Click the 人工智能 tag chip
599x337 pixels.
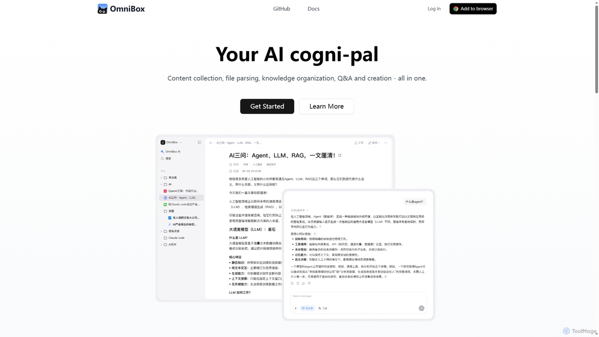pyautogui.click(x=257, y=165)
